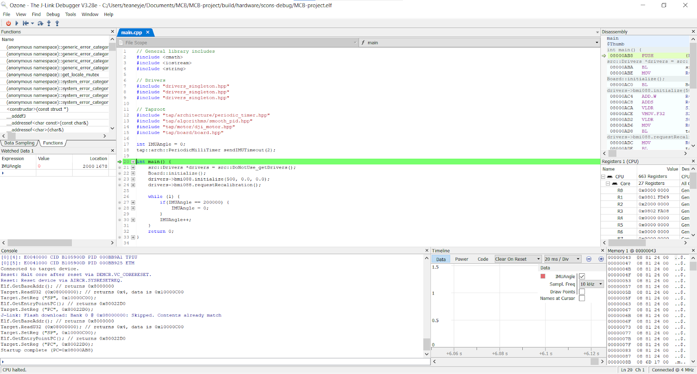
Task: Toggle breakpoint dot on line 33
Action: point(120,237)
